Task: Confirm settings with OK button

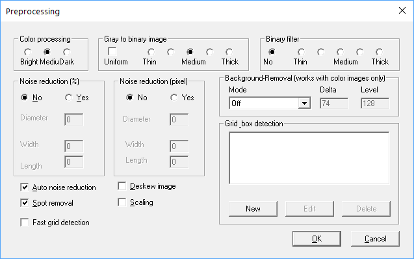Action: click(x=317, y=239)
